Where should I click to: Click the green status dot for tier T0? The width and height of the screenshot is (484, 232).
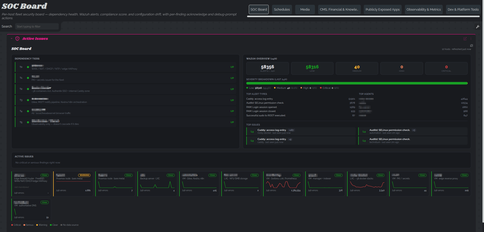(x=28, y=67)
